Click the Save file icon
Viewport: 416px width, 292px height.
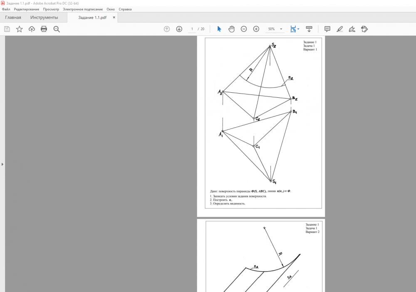7,29
